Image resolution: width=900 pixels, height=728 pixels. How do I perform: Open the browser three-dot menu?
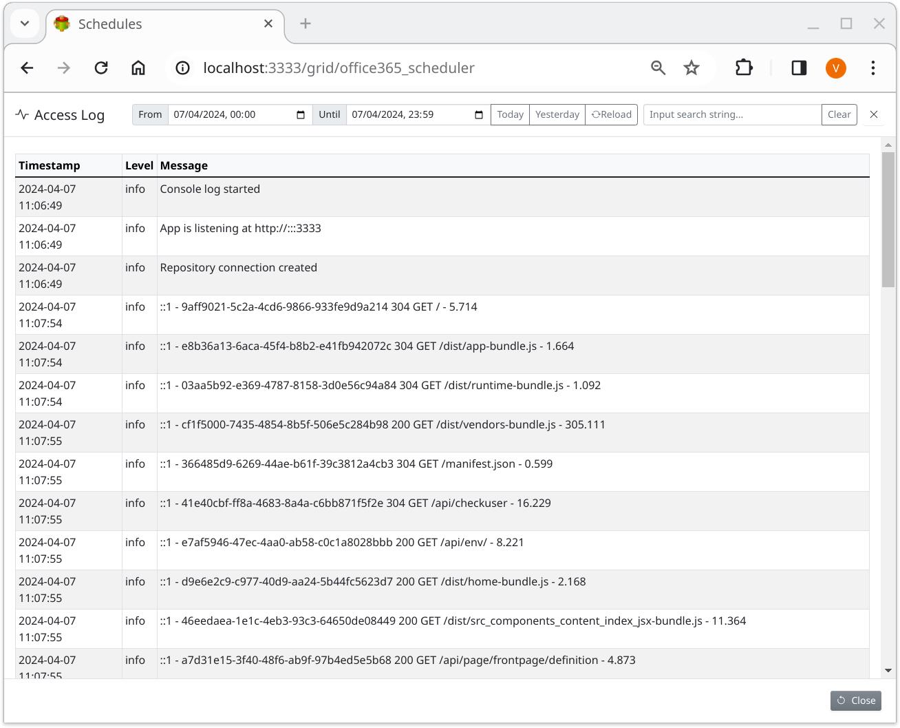873,67
